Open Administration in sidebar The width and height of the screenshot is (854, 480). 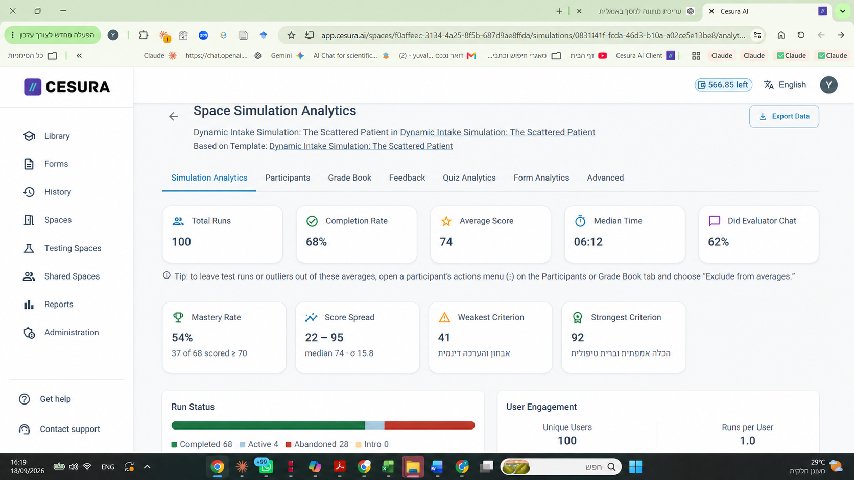pyautogui.click(x=61, y=333)
